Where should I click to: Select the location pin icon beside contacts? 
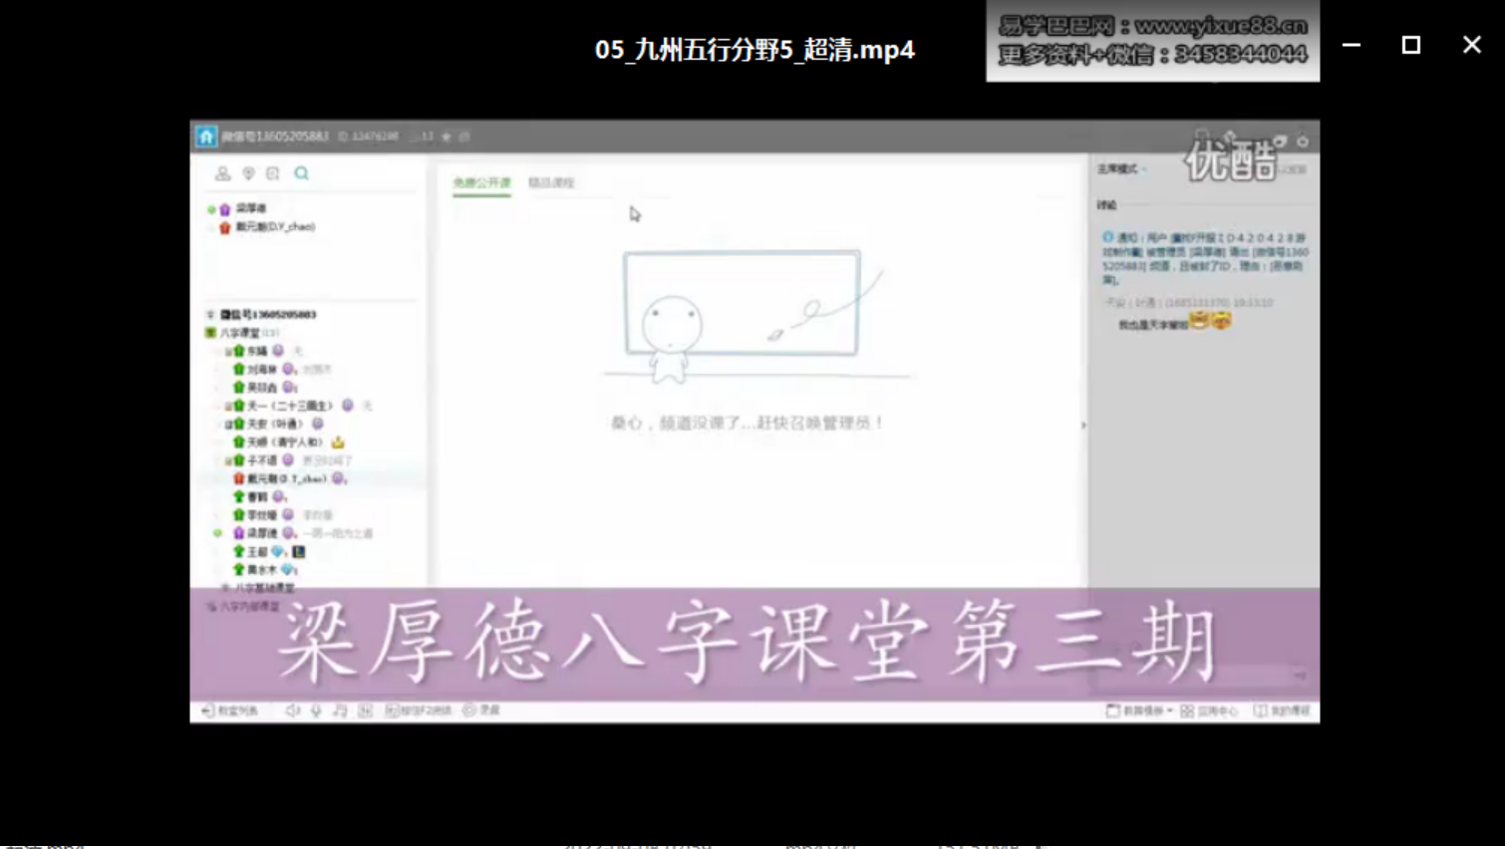click(x=248, y=173)
